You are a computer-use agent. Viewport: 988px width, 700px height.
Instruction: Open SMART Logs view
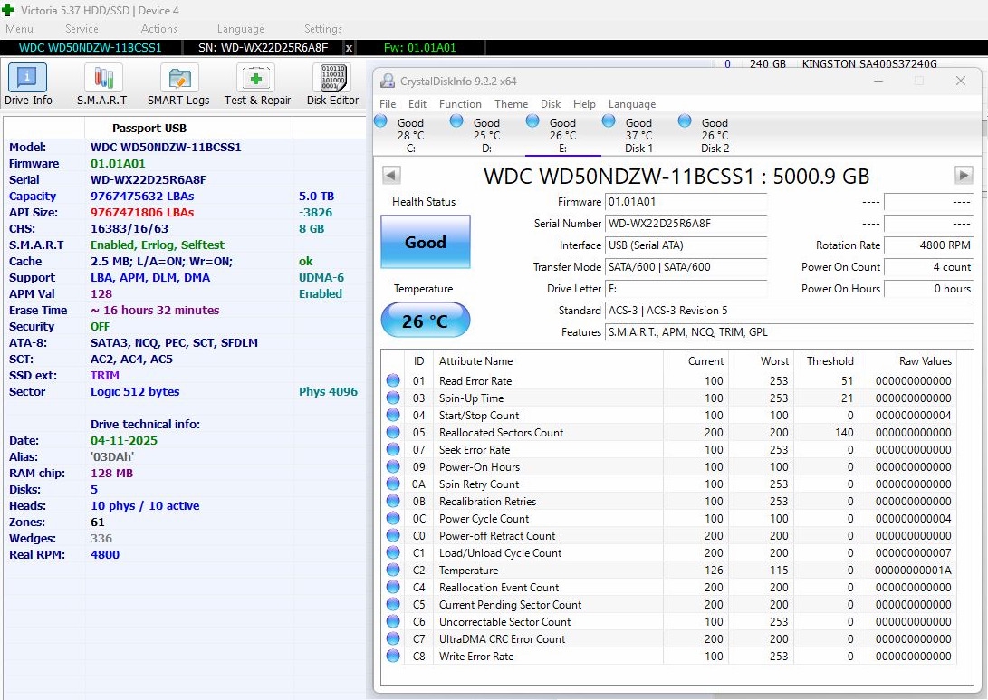(x=178, y=85)
